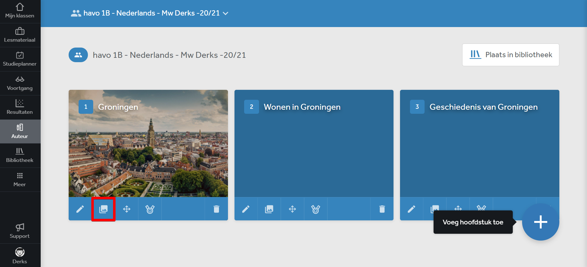Add a new chapter with plus button
This screenshot has height=267, width=587.
541,222
